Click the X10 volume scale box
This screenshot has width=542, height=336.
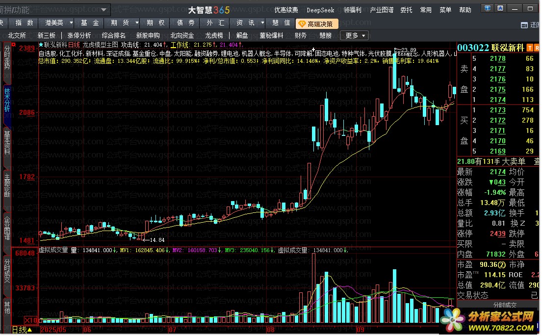pyautogui.click(x=30, y=320)
